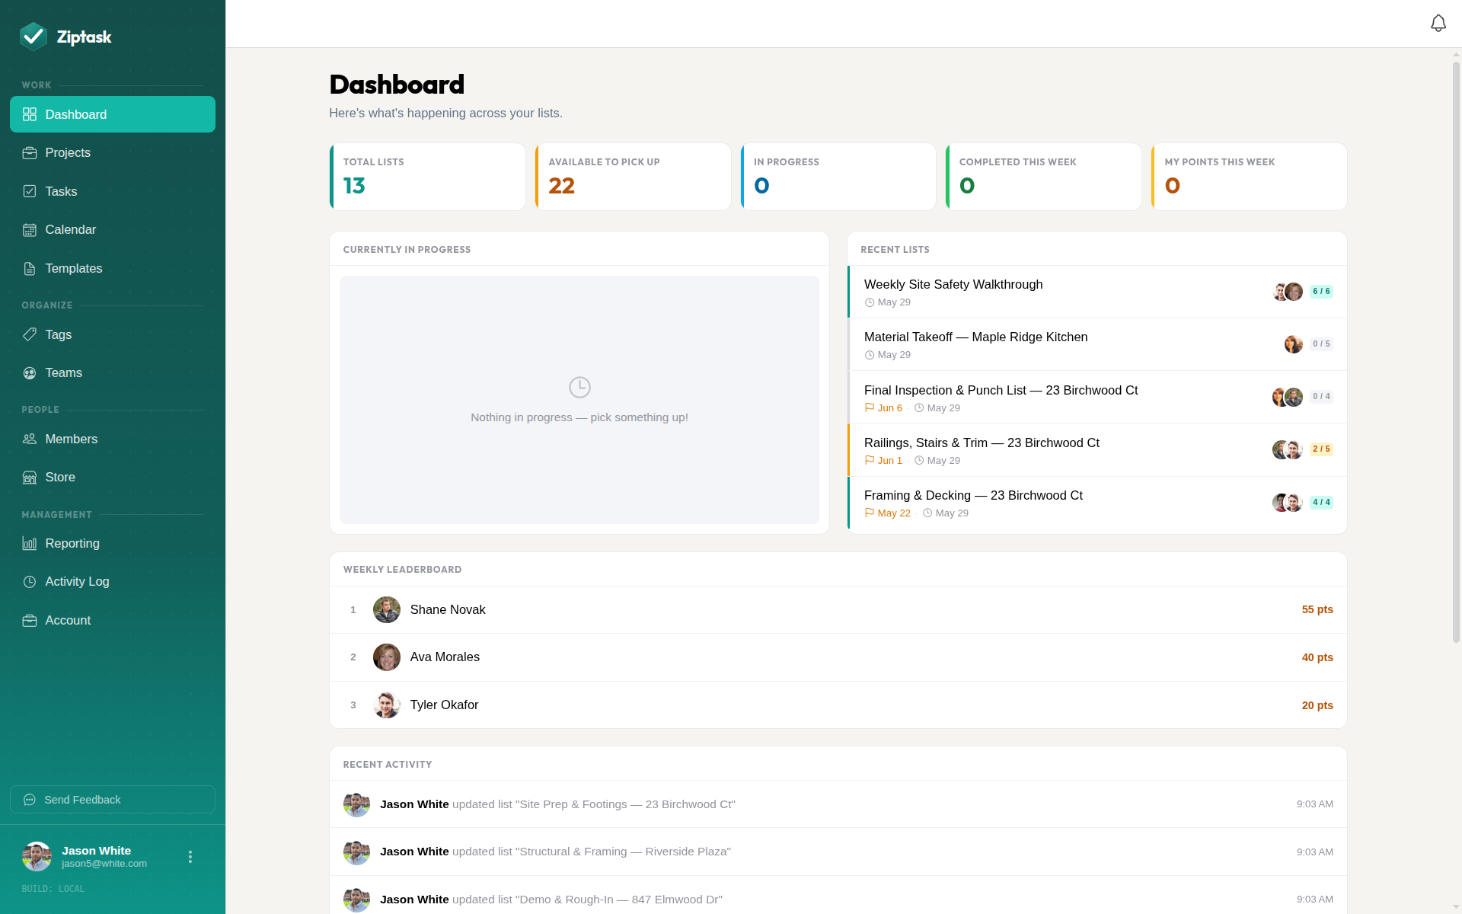The image size is (1462, 914).
Task: Click Ava Morales leaderboard row
Action: 838,657
